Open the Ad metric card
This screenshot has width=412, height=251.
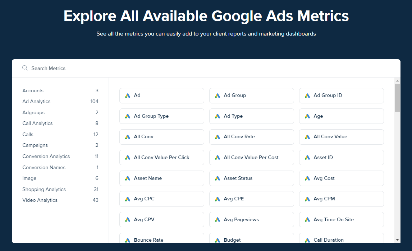coord(161,96)
